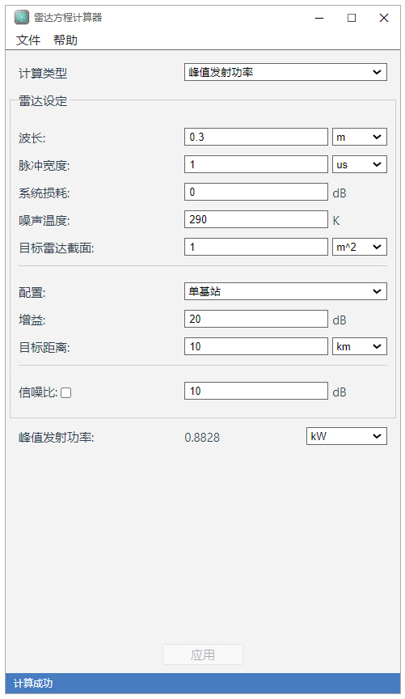This screenshot has width=405, height=699.
Task: Click the radar calculator app icon in title bar
Action: pyautogui.click(x=21, y=17)
